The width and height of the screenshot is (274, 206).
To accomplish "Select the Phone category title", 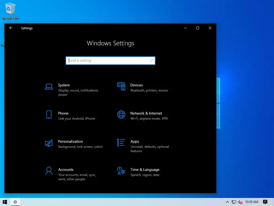I will coord(63,113).
